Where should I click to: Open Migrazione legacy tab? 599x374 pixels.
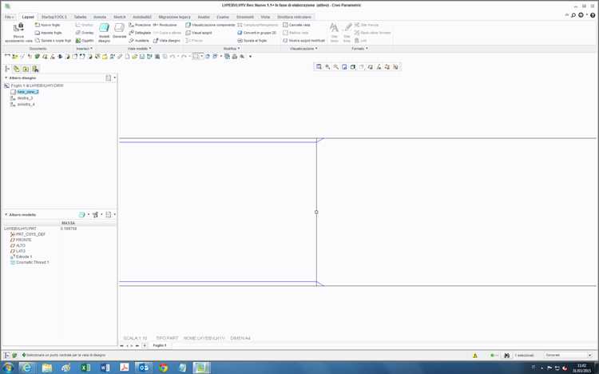tap(174, 17)
